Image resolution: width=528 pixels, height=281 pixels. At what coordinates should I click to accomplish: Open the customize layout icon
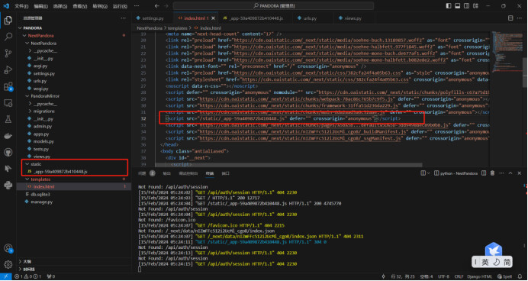[x=475, y=6]
